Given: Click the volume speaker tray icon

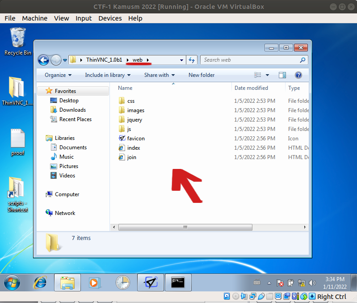Looking at the screenshot, I should 312,283.
